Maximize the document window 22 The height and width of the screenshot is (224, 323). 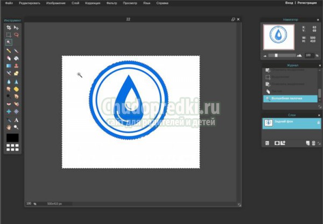click(233, 19)
